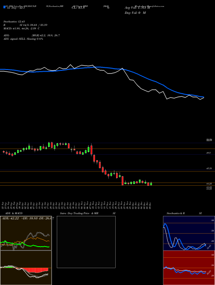
Task: Click the last green candlestick on the price chart
Action: (x=151, y=184)
